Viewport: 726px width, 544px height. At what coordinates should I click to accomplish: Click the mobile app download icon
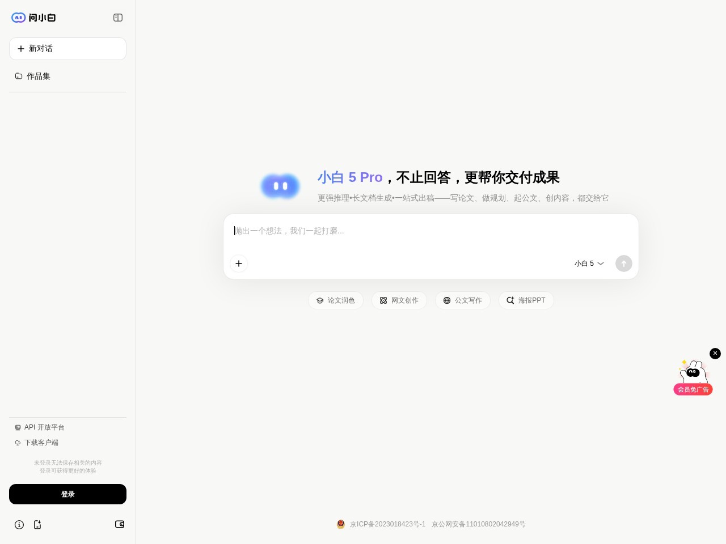pyautogui.click(x=37, y=525)
